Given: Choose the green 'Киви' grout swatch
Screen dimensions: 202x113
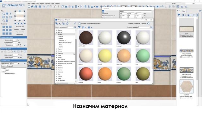Looking at the screenshot, I should pyautogui.click(x=143, y=56).
